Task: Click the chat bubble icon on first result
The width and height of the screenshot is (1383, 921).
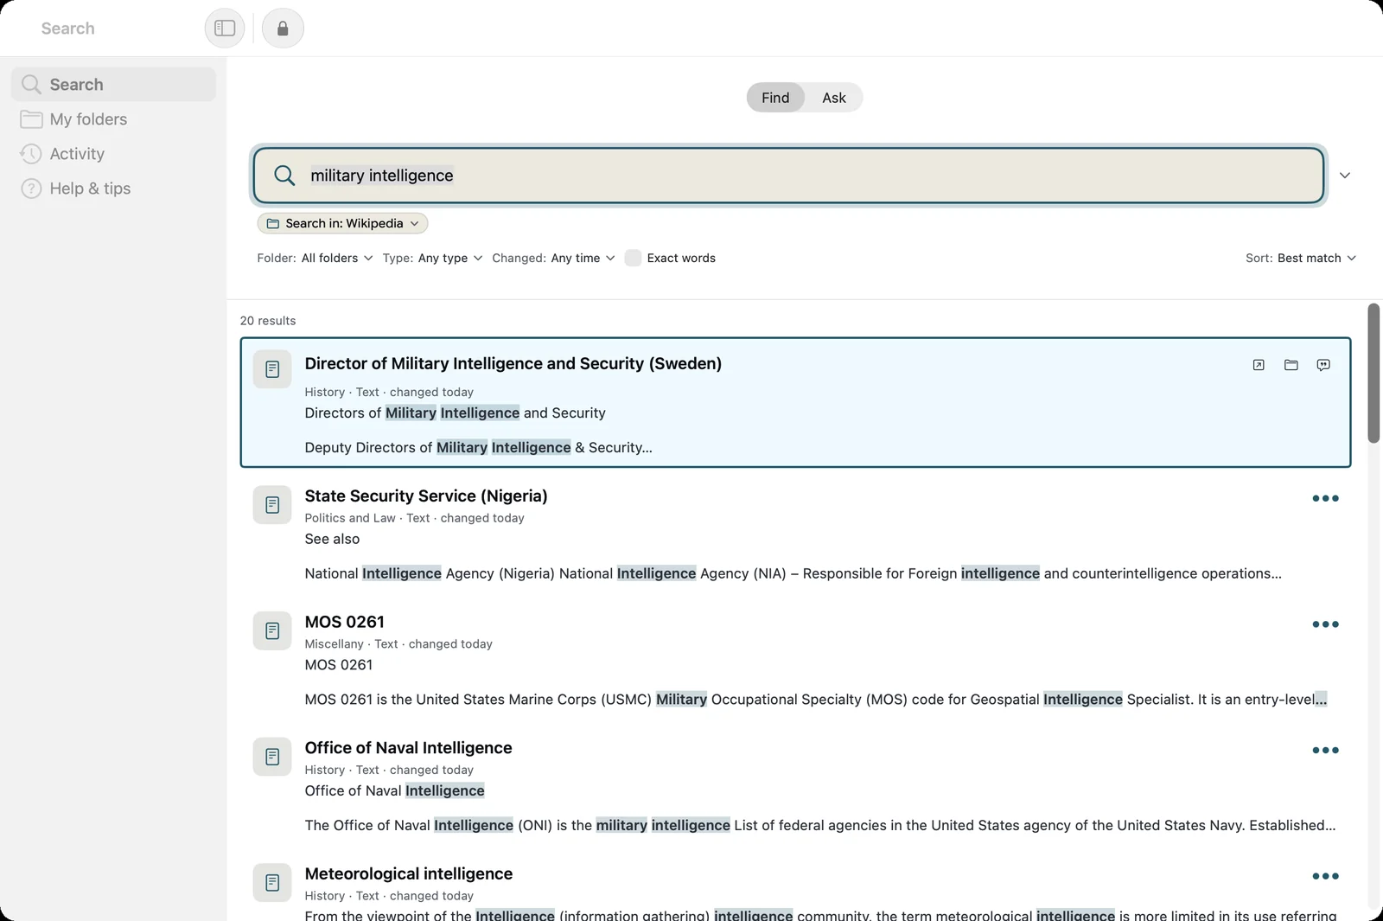Action: pos(1323,365)
